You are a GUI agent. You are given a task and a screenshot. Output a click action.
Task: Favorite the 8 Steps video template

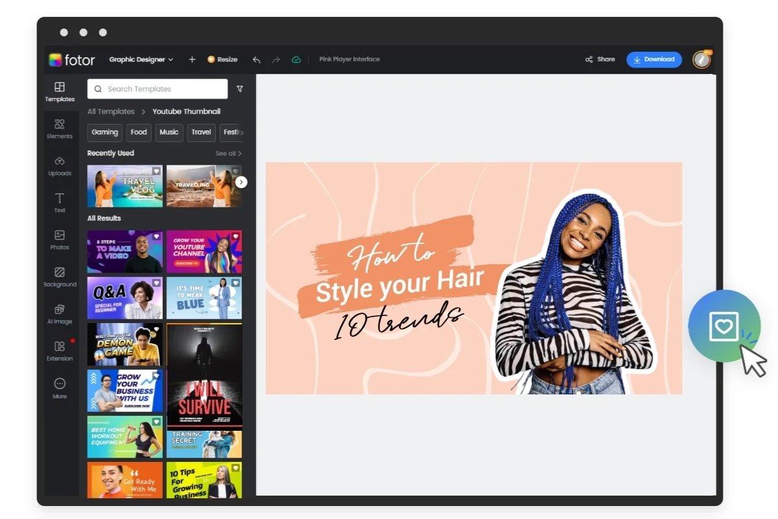(x=156, y=236)
